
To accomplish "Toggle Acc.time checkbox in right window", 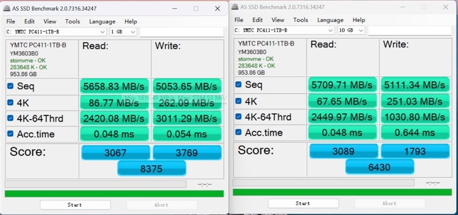I will point(238,133).
